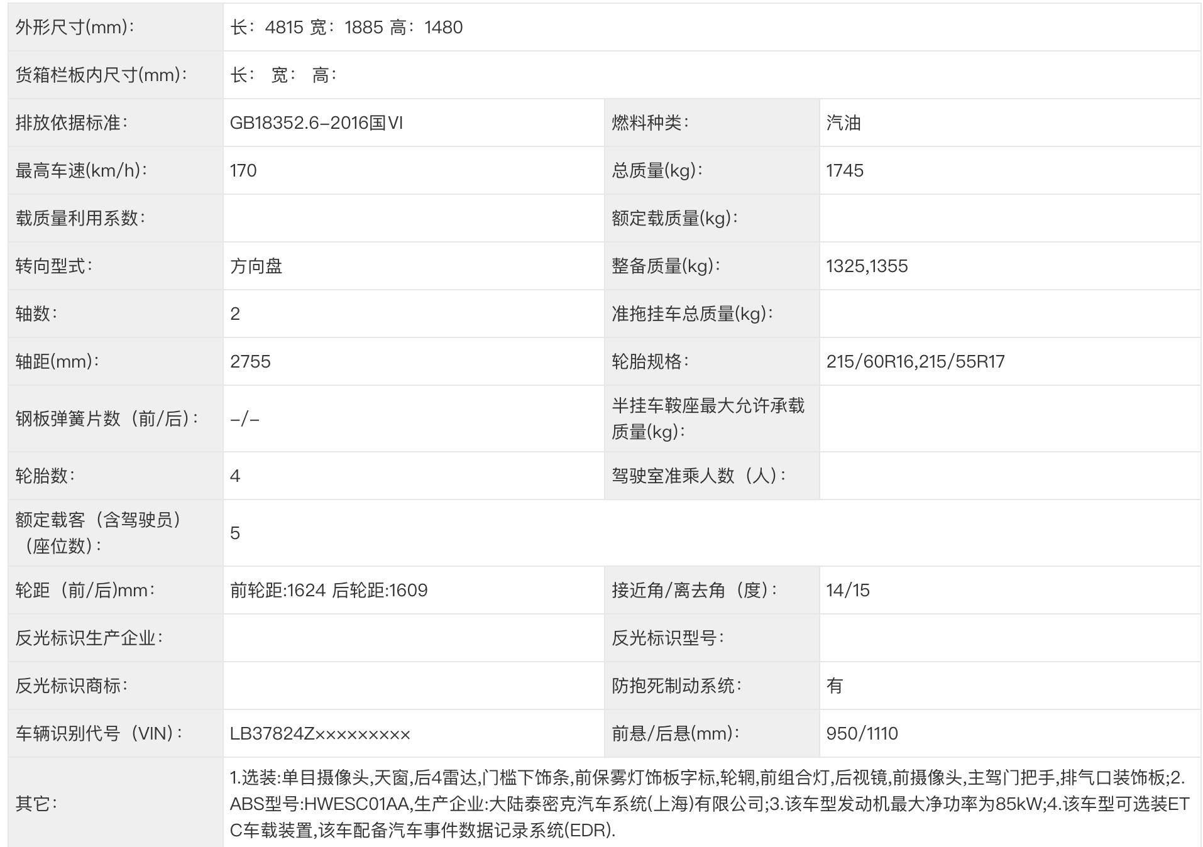Click the front and rear track value cell
The image size is (1203, 847).
(329, 591)
